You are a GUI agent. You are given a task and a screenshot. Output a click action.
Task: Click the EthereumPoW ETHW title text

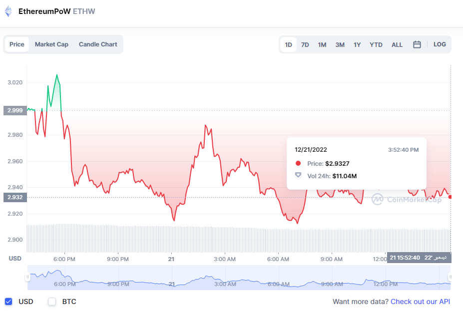pos(57,11)
